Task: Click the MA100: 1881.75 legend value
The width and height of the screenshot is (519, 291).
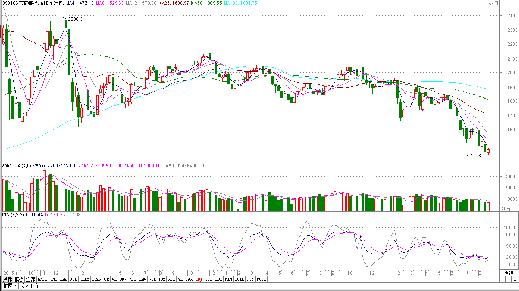Action: tap(240, 3)
